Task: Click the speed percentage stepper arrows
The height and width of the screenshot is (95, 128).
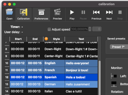Action: click(x=90, y=29)
